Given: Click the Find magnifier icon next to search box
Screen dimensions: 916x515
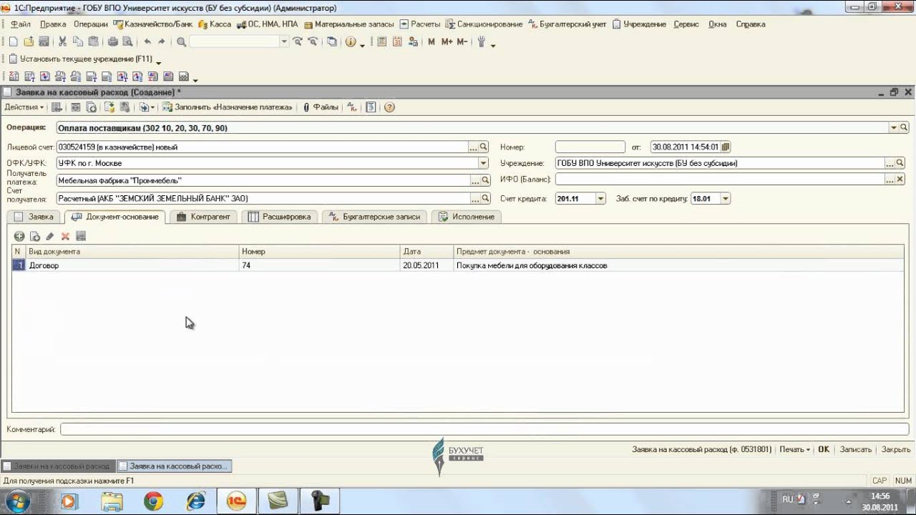Looking at the screenshot, I should click(181, 42).
